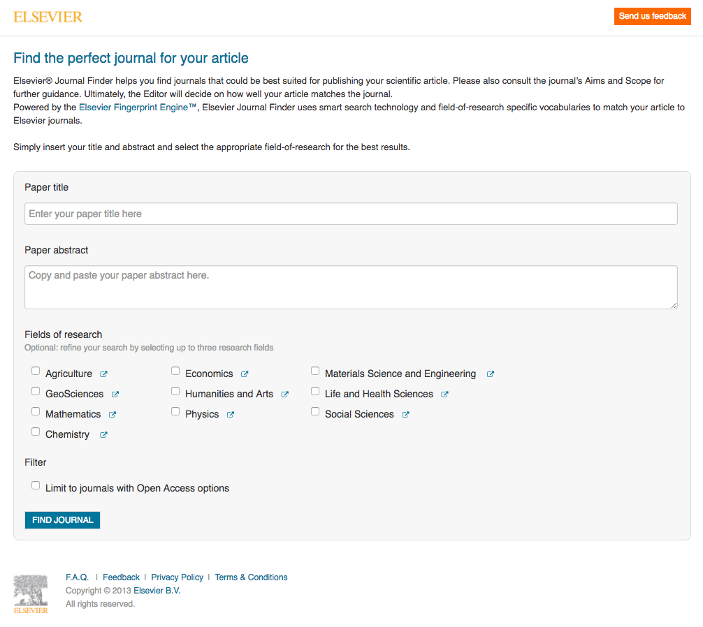Toggle Limit to journals with Open Access
The width and height of the screenshot is (703, 627).
(x=36, y=486)
